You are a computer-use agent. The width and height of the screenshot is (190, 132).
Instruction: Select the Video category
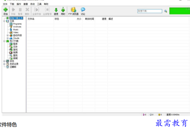click(14, 33)
